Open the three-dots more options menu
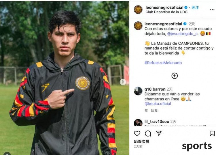Image resolution: width=216 pixels, height=155 pixels. pos(212,10)
